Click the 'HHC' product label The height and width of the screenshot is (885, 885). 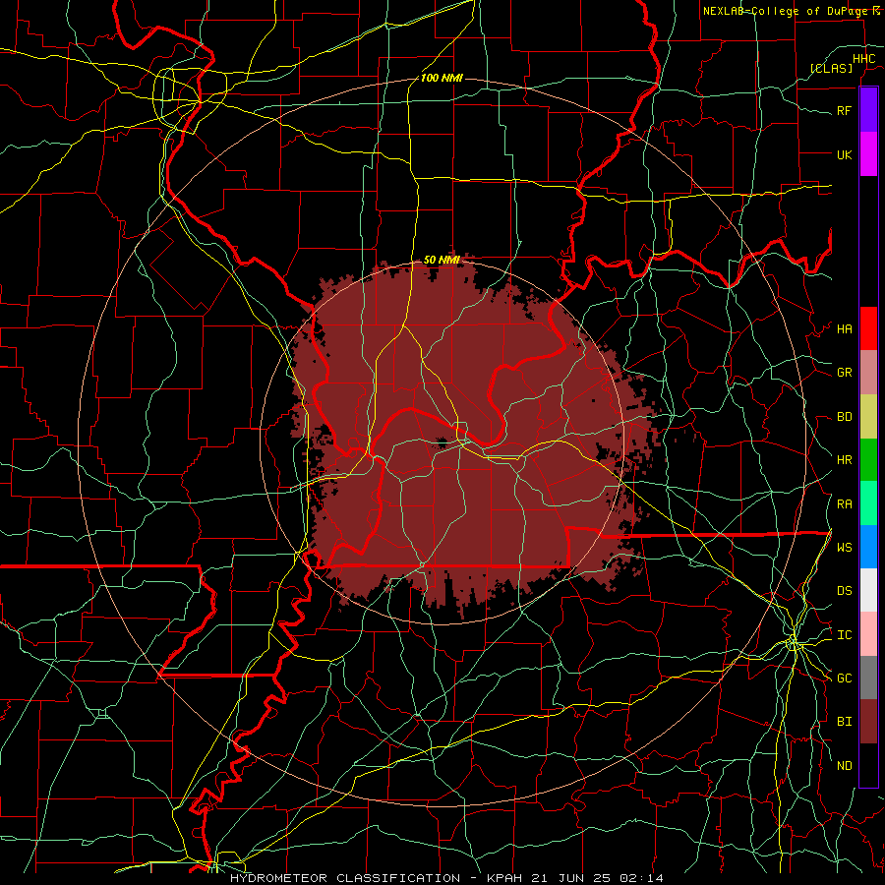[864, 59]
